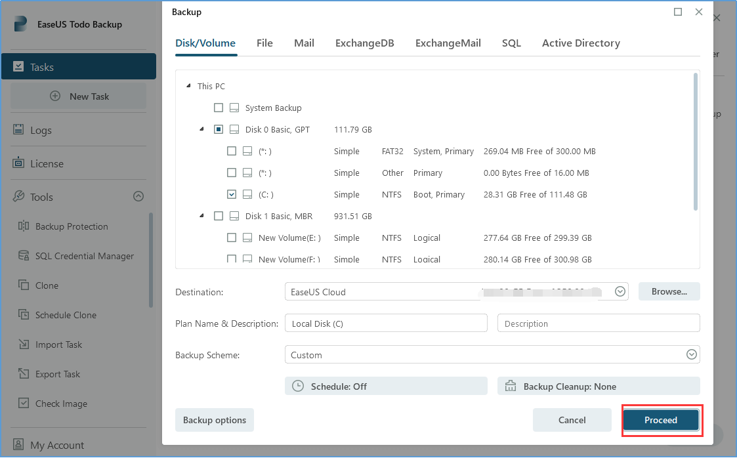737x458 pixels.
Task: Open the Active Directory tab
Action: click(x=581, y=43)
